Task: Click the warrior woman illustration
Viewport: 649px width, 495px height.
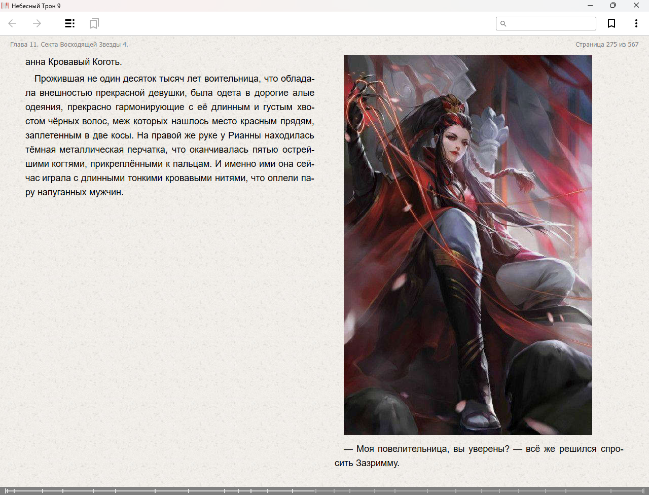Action: pyautogui.click(x=467, y=244)
